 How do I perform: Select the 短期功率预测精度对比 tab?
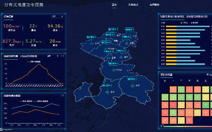point(172,17)
